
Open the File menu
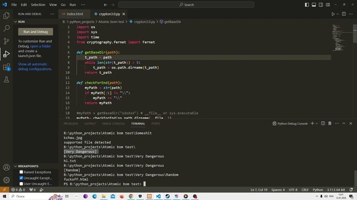[14, 4]
